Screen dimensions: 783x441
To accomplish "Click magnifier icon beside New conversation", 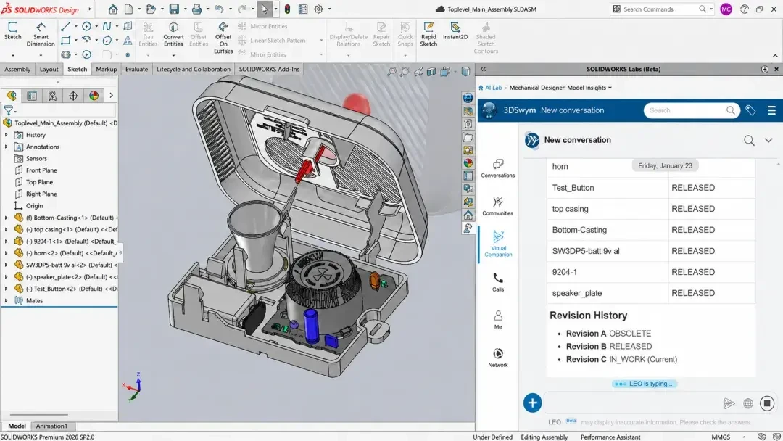I will click(x=749, y=141).
